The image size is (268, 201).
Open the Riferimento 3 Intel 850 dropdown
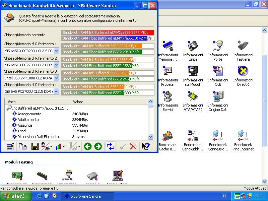tap(56, 78)
